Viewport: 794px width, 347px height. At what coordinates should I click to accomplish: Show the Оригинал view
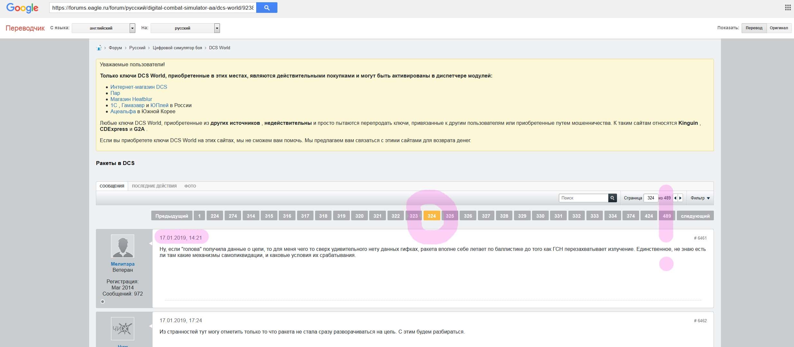779,28
